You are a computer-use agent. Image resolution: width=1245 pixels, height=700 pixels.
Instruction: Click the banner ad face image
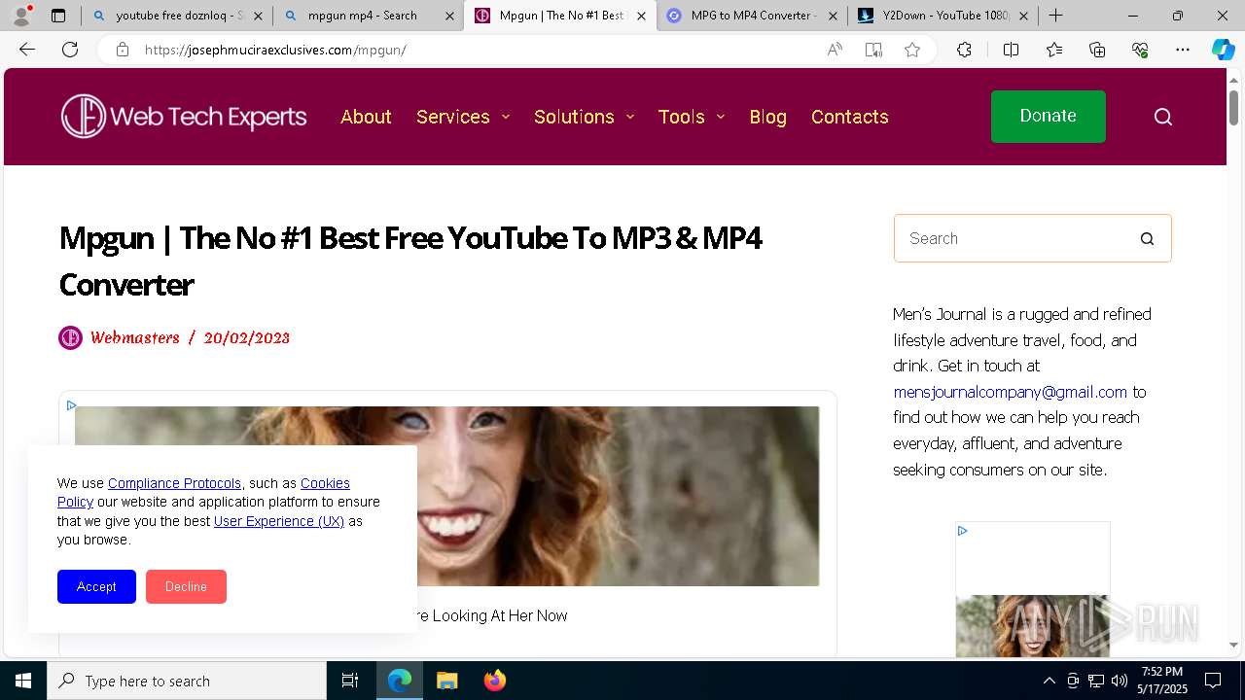447,496
